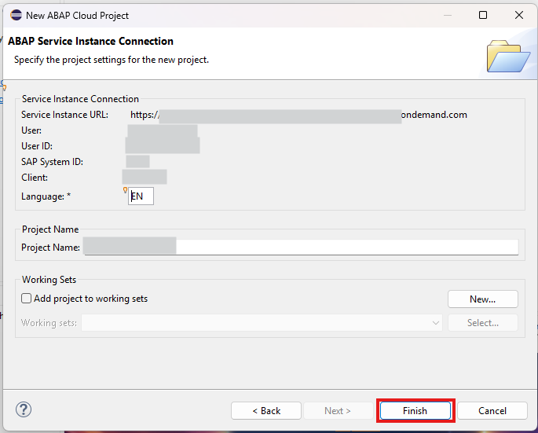This screenshot has width=538, height=433.
Task: Cancel the New ABAP Cloud Project wizard
Action: [492, 411]
